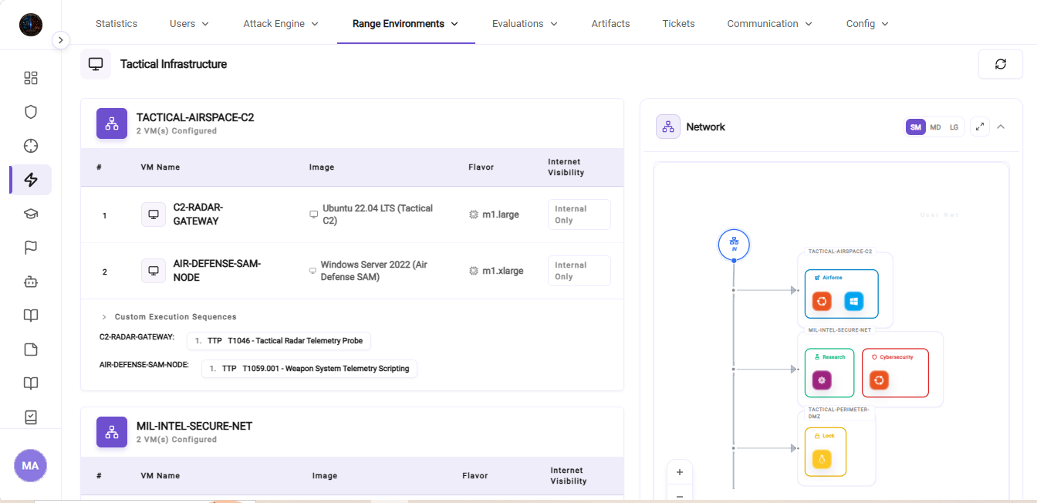This screenshot has height=503, width=1037.
Task: Select the purple VM icon in Research group
Action: click(822, 380)
